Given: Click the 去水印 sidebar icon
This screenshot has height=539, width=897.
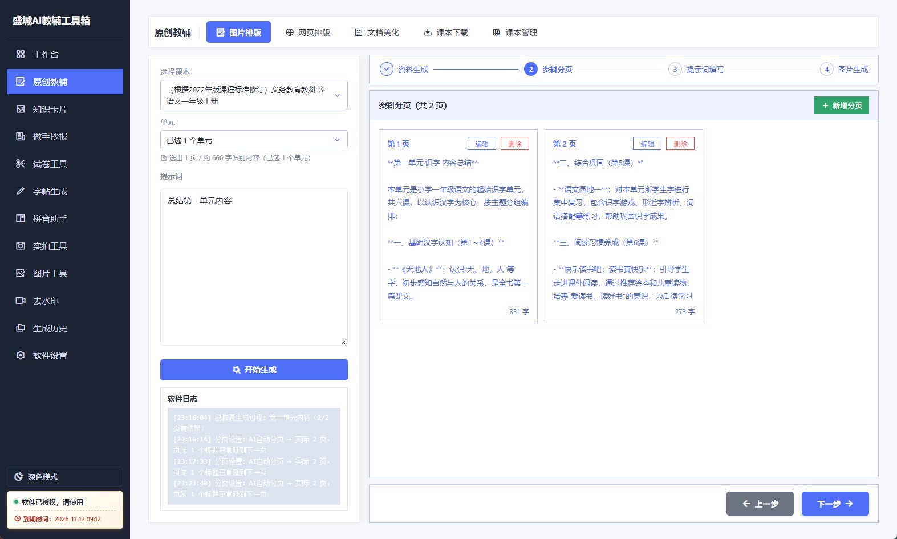Looking at the screenshot, I should [21, 301].
